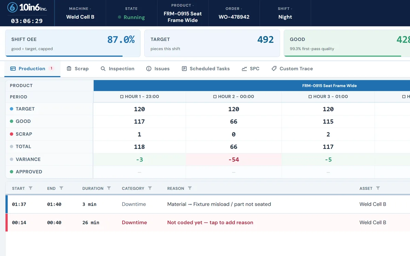The height and width of the screenshot is (256, 410).
Task: Toggle the Hour 2 - 00:00 checkbox
Action: 215,97
